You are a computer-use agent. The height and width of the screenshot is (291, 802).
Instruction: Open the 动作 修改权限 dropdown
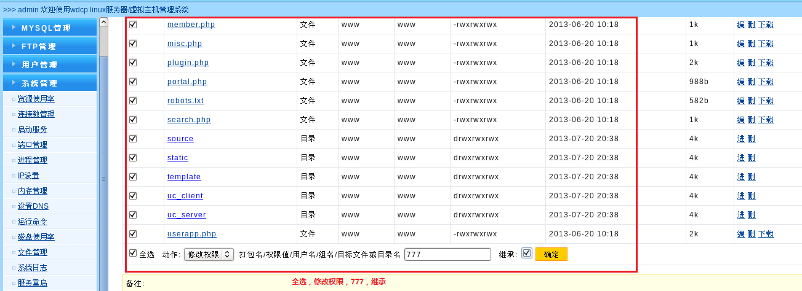pos(209,254)
